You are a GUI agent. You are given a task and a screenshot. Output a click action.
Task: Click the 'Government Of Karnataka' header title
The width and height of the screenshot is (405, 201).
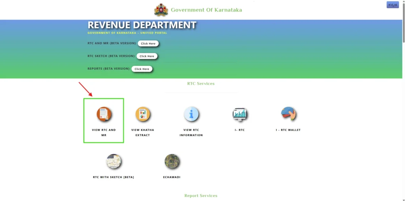coord(206,10)
